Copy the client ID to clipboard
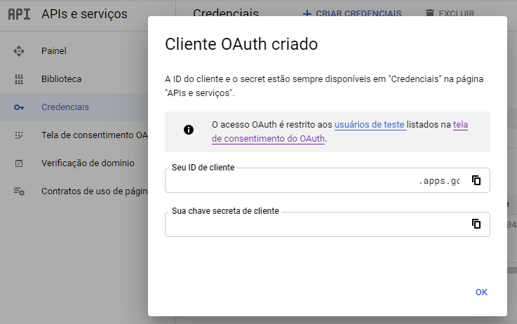This screenshot has height=324, width=517. (x=476, y=180)
